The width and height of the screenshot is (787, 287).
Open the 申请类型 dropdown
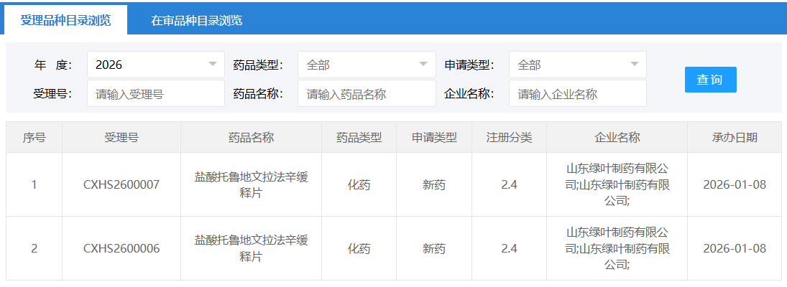[577, 65]
